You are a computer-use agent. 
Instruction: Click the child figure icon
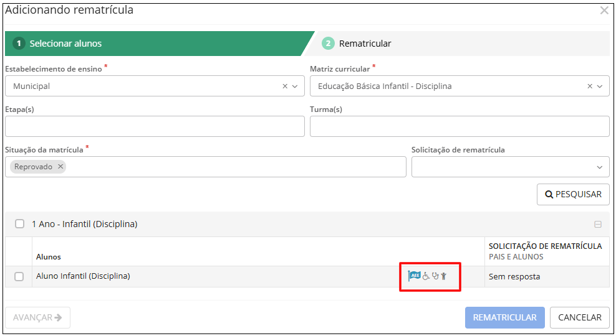[x=444, y=276]
